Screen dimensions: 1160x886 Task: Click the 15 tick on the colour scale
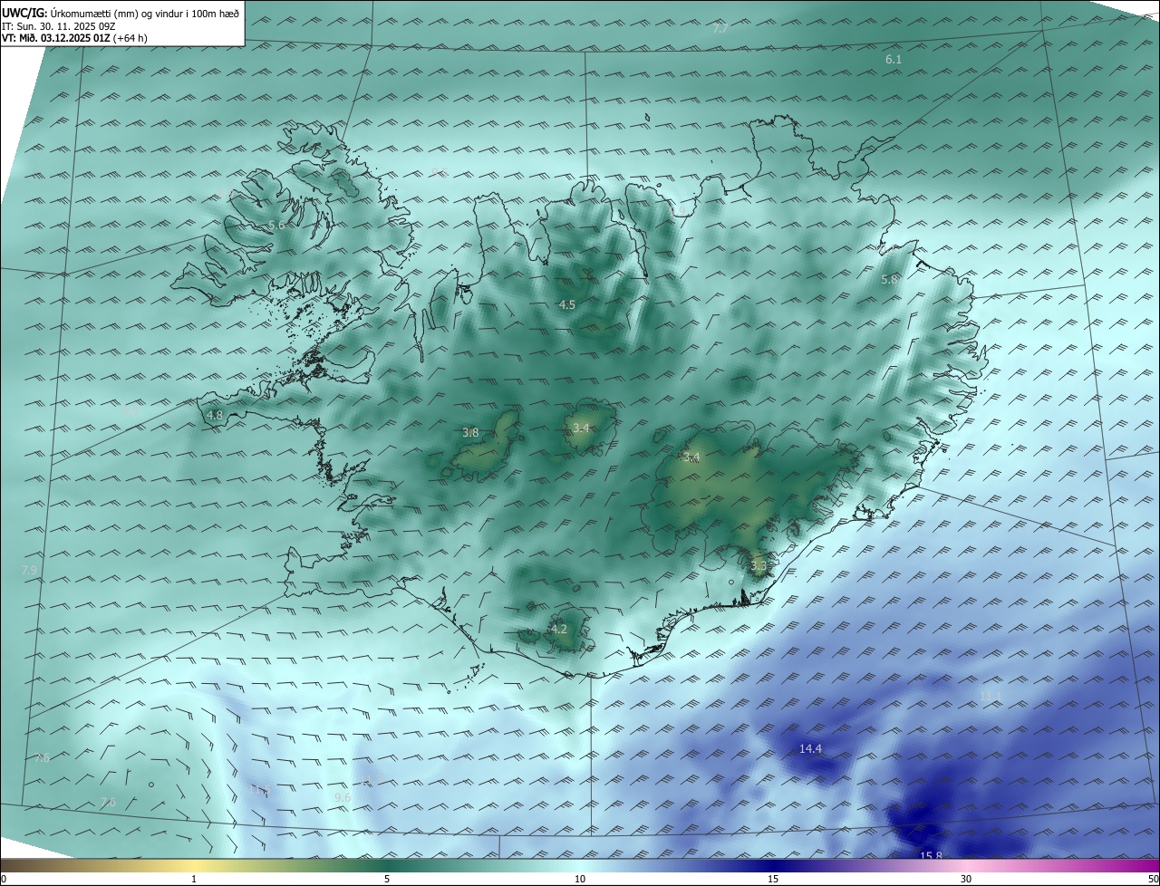point(773,879)
